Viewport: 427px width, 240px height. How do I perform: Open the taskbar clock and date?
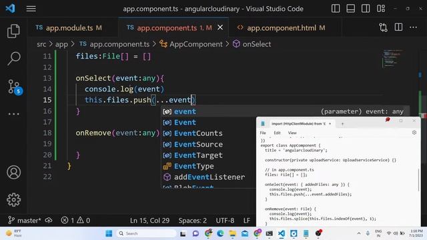(x=416, y=233)
